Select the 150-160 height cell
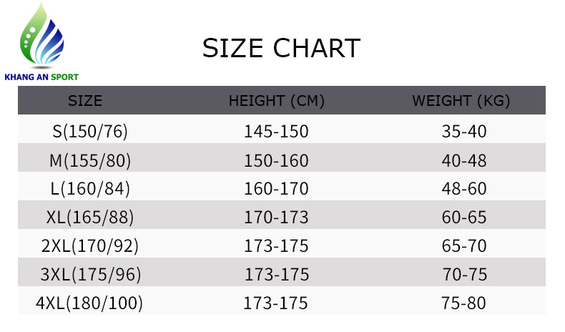 (x=276, y=161)
